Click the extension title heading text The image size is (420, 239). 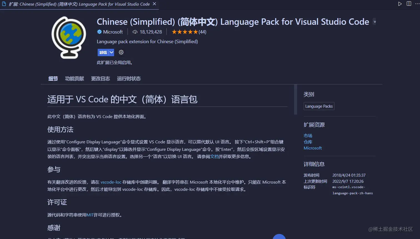(x=233, y=22)
